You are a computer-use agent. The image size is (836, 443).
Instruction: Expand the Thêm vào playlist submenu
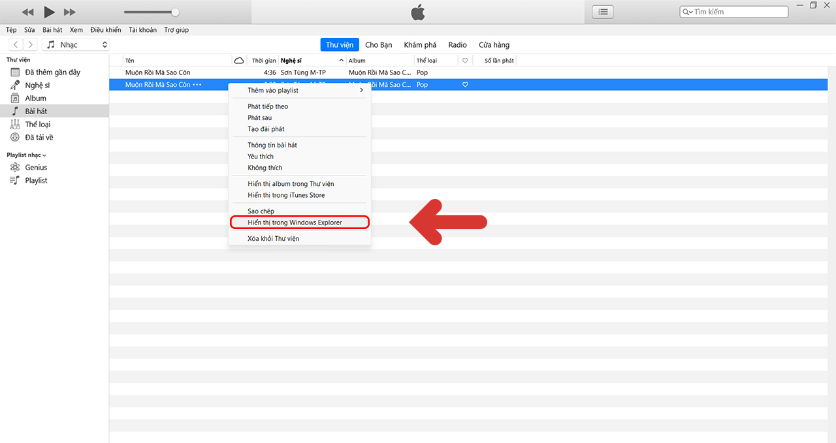[300, 91]
